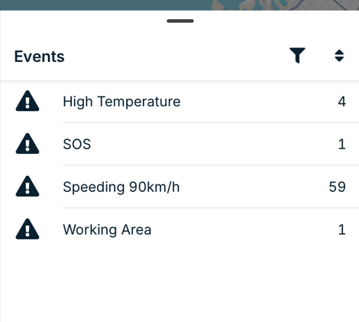This screenshot has height=322, width=359.
Task: Click the Speeding count of 59
Action: pyautogui.click(x=337, y=187)
